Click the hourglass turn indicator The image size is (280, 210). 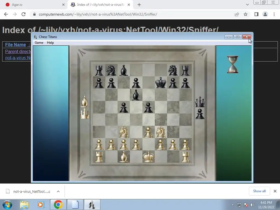point(232,65)
